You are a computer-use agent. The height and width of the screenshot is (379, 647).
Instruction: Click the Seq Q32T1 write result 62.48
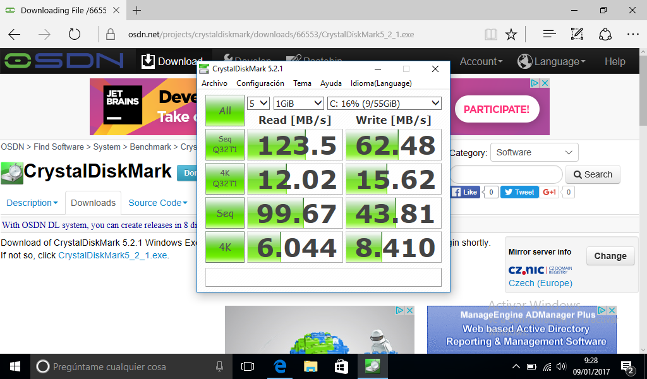(x=394, y=145)
